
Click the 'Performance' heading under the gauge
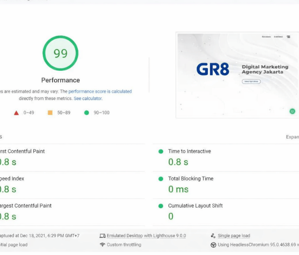[61, 80]
